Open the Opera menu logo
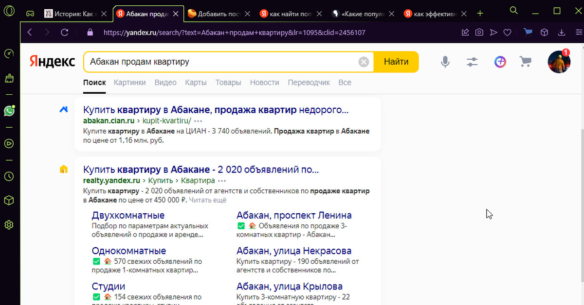This screenshot has width=584, height=305. tap(9, 11)
